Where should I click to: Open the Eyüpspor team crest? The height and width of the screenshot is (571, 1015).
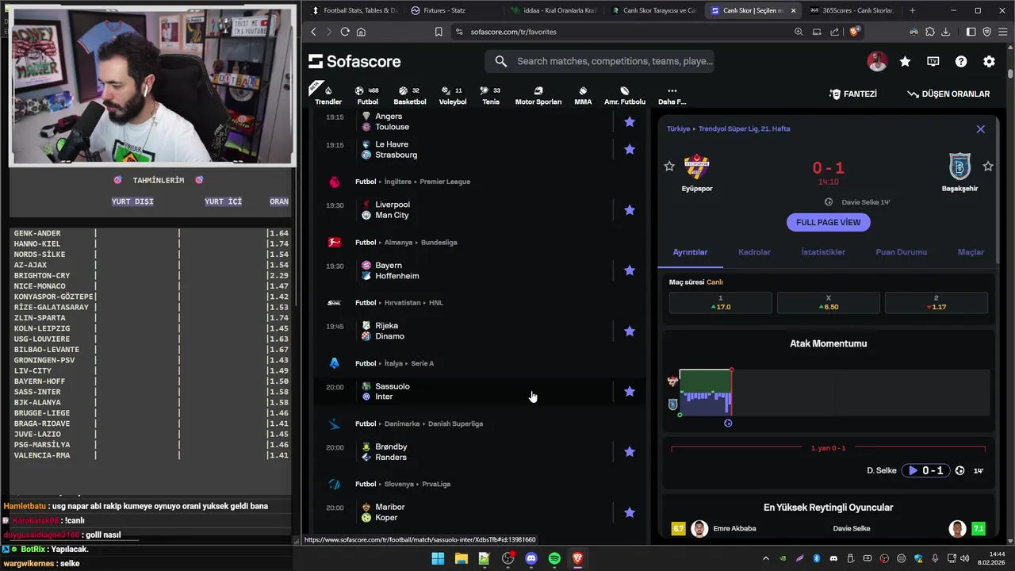(x=697, y=167)
